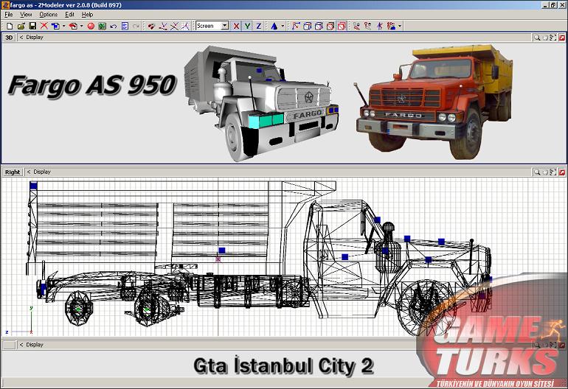Click the orange Fargo truck reference photo
Screen dimensions: 568x389
click(433, 102)
